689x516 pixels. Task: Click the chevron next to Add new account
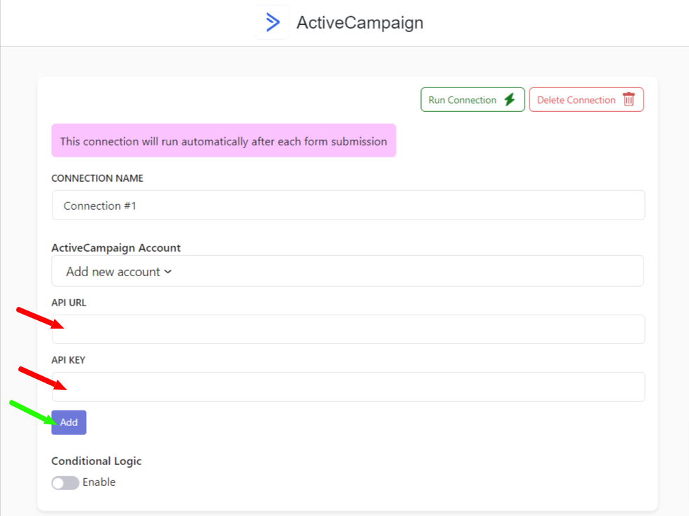click(x=168, y=272)
